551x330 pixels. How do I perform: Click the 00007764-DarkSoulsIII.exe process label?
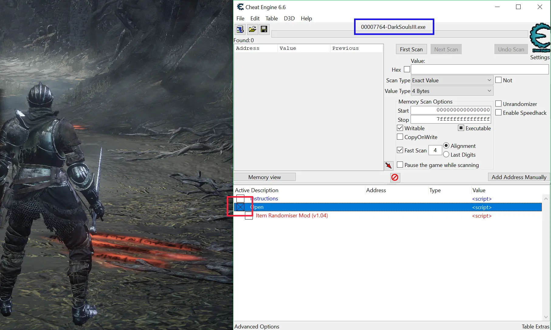tap(393, 27)
